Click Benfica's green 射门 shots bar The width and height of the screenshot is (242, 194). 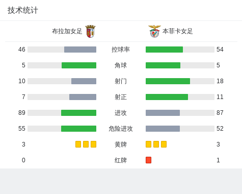[168, 81]
